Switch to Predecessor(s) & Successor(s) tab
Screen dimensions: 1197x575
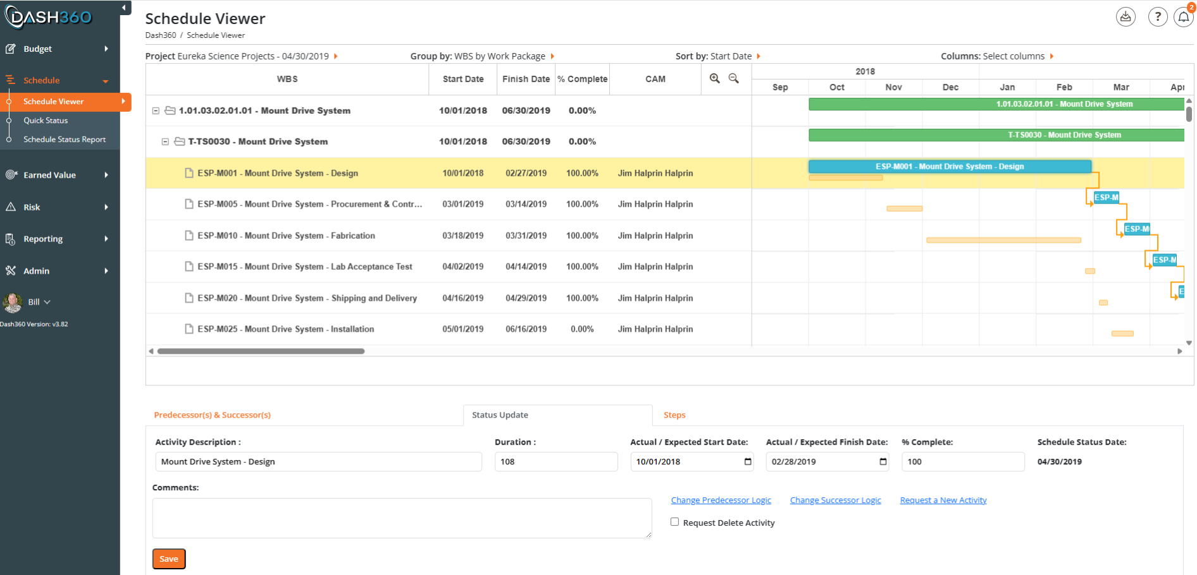click(x=213, y=415)
